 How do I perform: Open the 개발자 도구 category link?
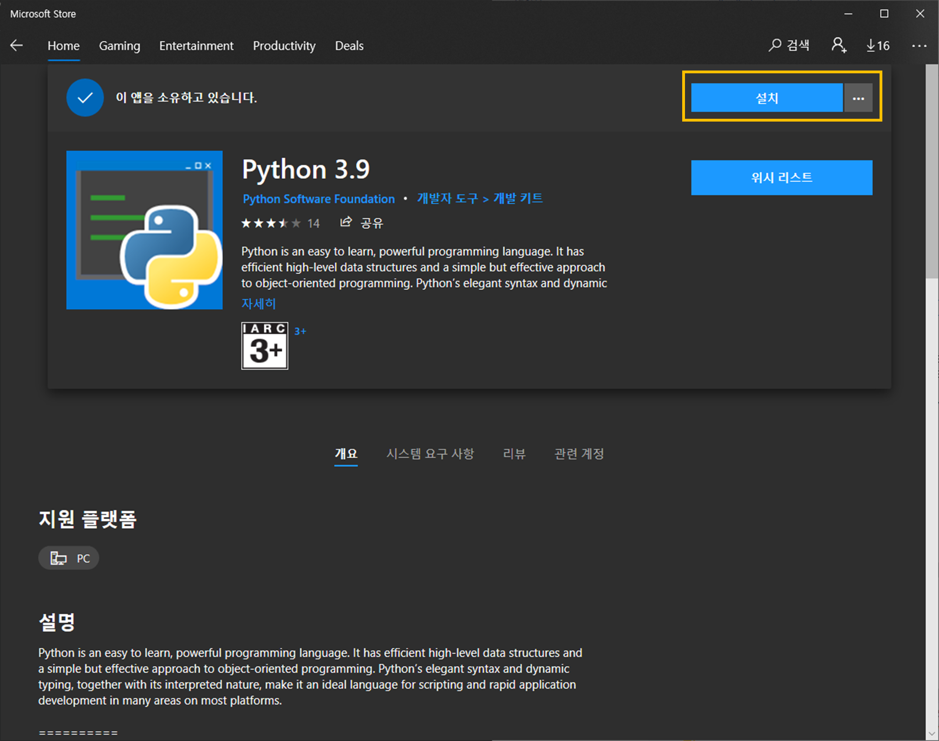(x=447, y=199)
